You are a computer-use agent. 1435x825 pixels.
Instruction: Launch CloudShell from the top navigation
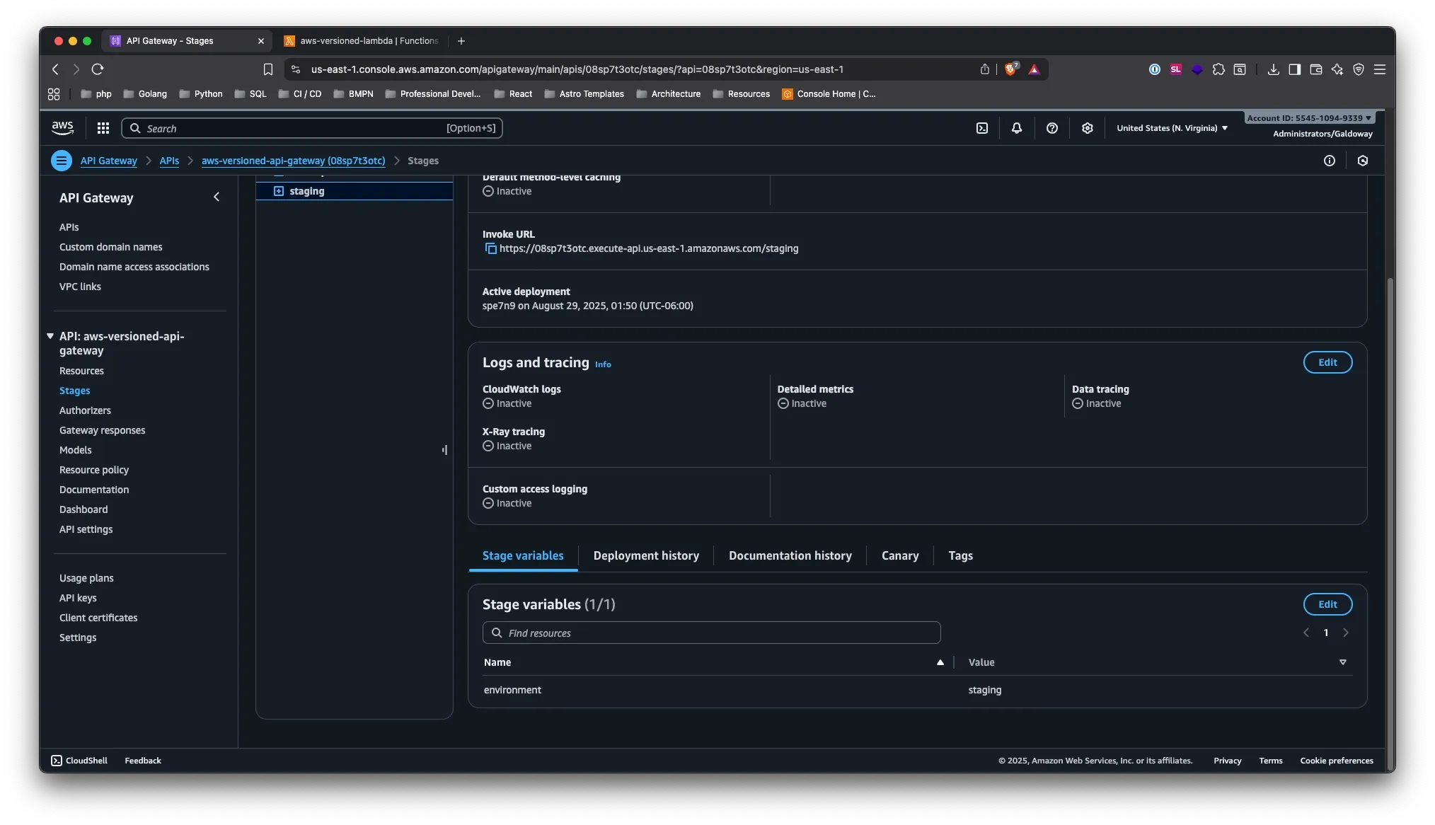(x=982, y=128)
